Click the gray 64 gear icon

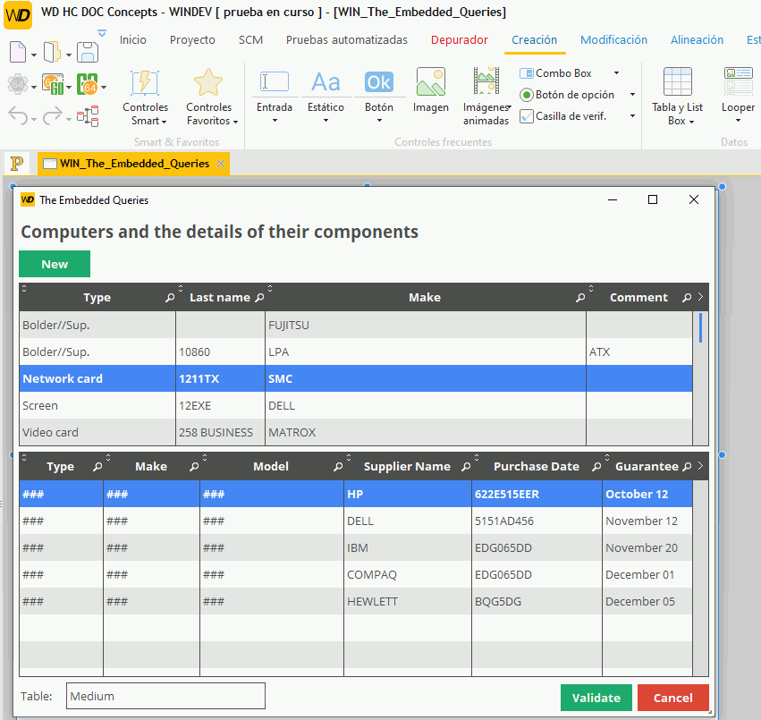click(18, 84)
